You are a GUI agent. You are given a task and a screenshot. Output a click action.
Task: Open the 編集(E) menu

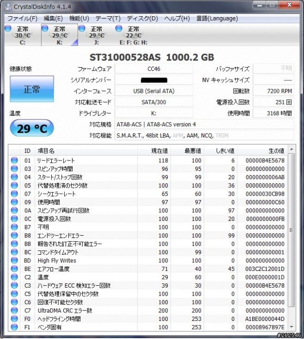pyautogui.click(x=53, y=19)
